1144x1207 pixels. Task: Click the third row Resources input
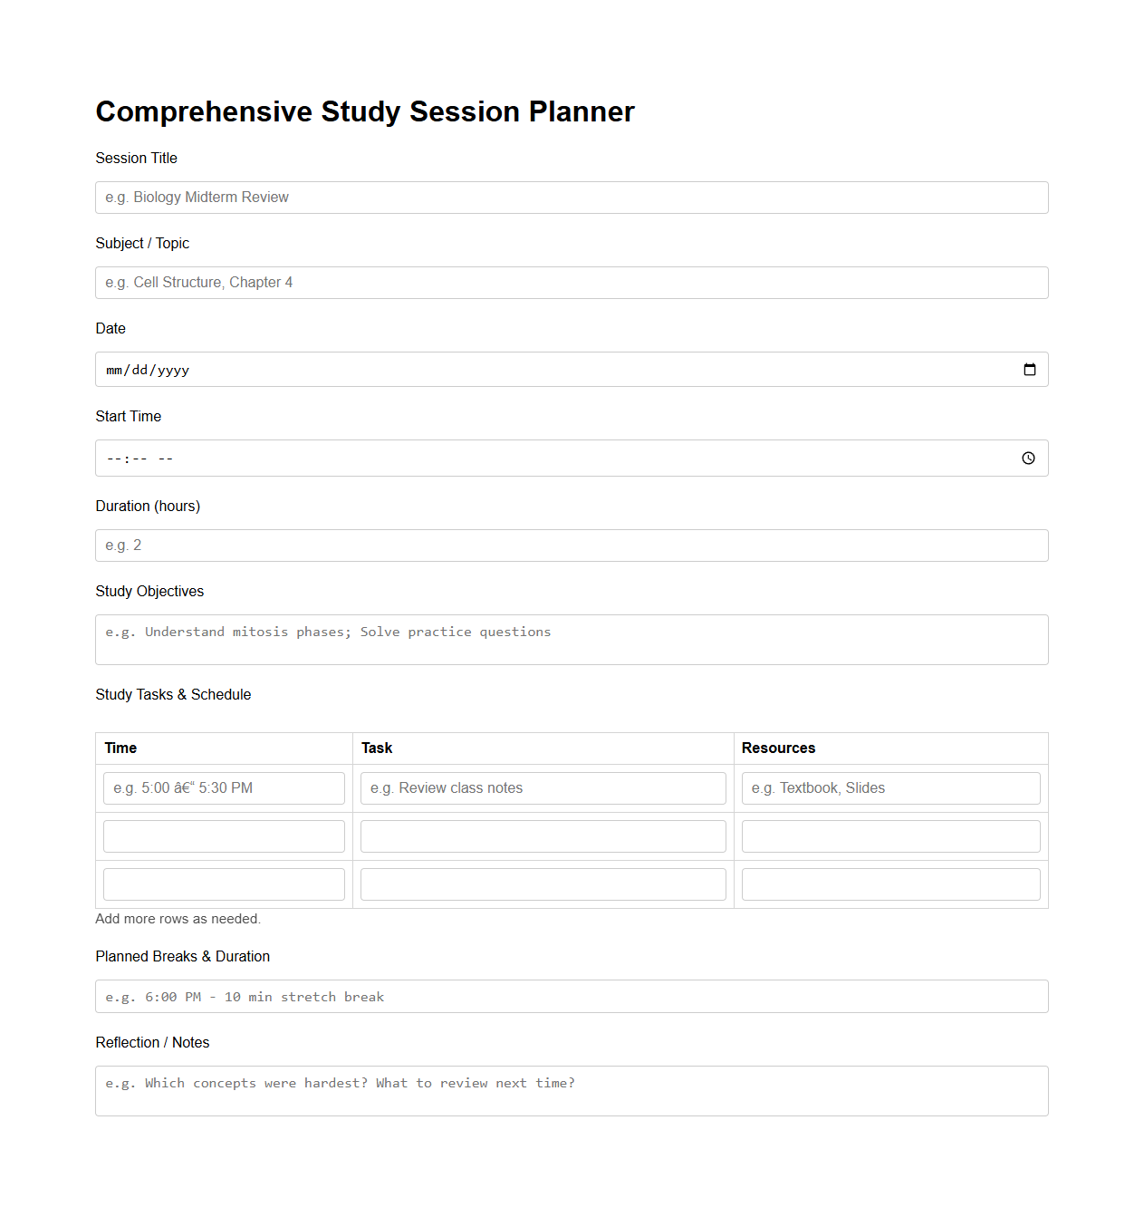(x=890, y=884)
